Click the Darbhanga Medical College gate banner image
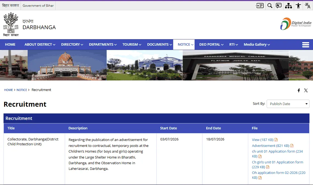The width and height of the screenshot is (313, 185). [x=236, y=65]
